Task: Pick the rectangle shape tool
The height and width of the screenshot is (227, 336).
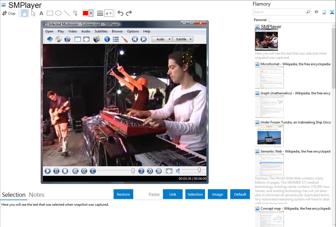Action: (50, 13)
